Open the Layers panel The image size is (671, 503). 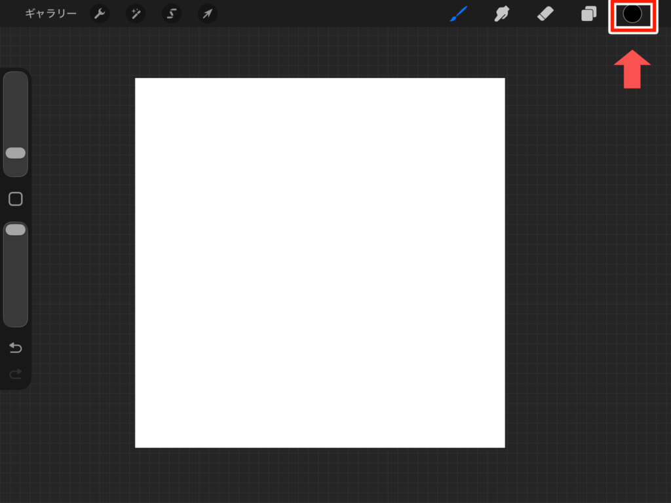[x=588, y=14]
